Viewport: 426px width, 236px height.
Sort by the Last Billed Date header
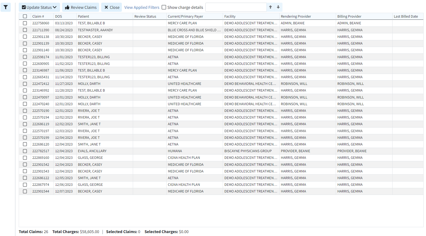click(x=406, y=17)
